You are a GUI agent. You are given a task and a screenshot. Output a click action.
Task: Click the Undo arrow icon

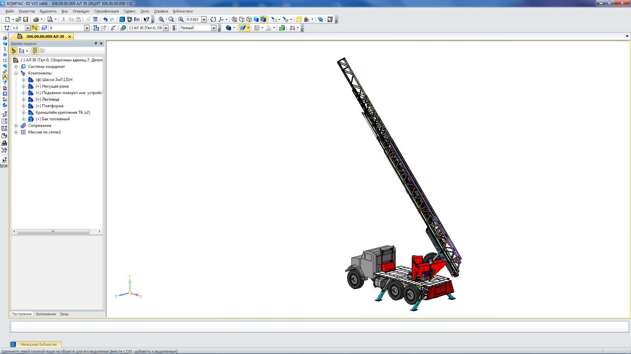pos(105,19)
